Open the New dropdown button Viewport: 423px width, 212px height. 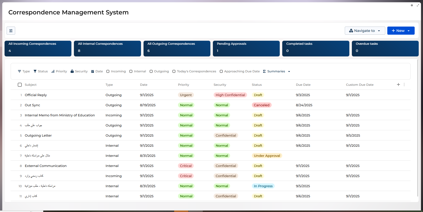tap(401, 31)
